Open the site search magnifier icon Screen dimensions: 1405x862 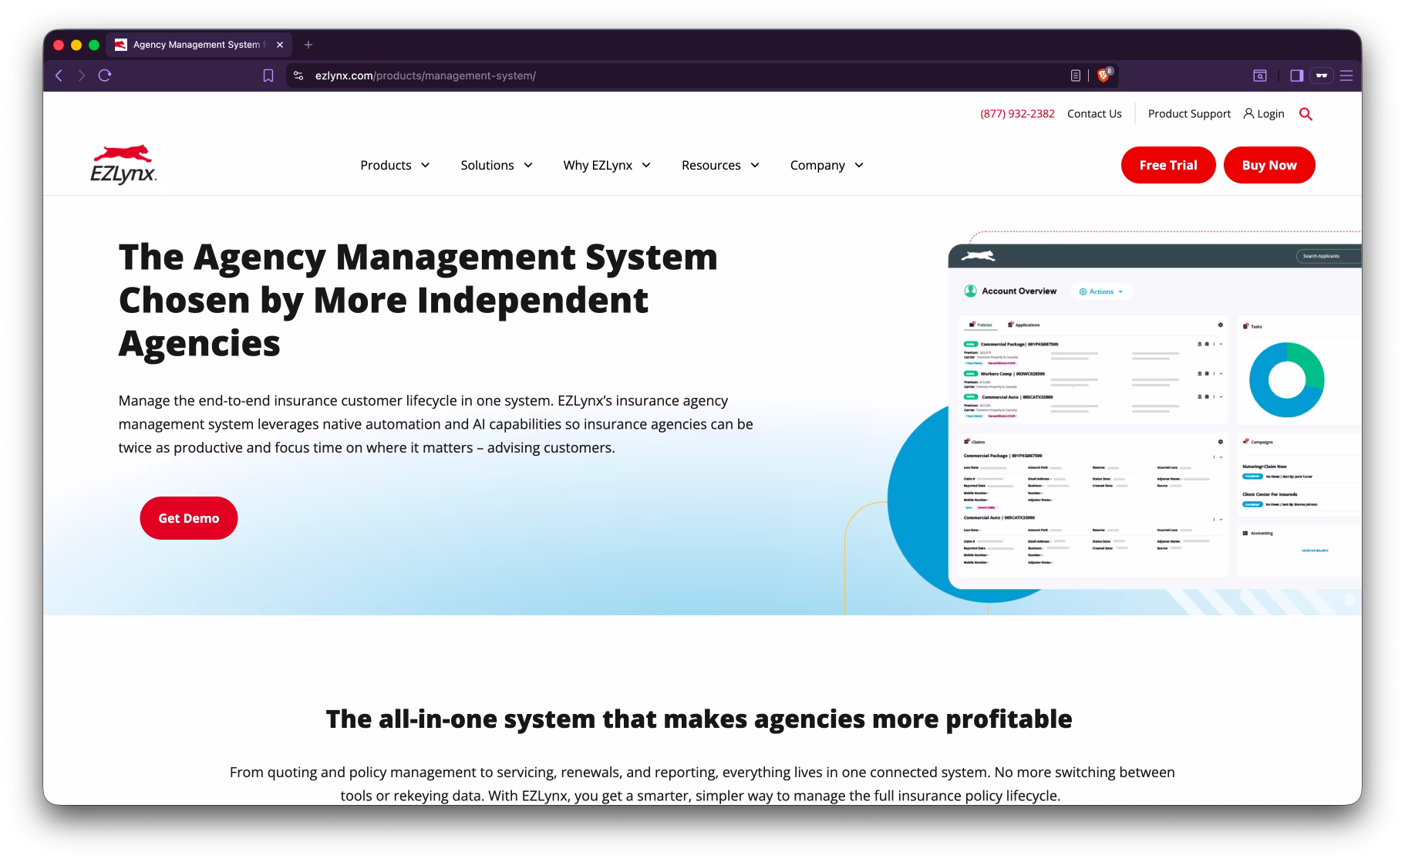1306,114
